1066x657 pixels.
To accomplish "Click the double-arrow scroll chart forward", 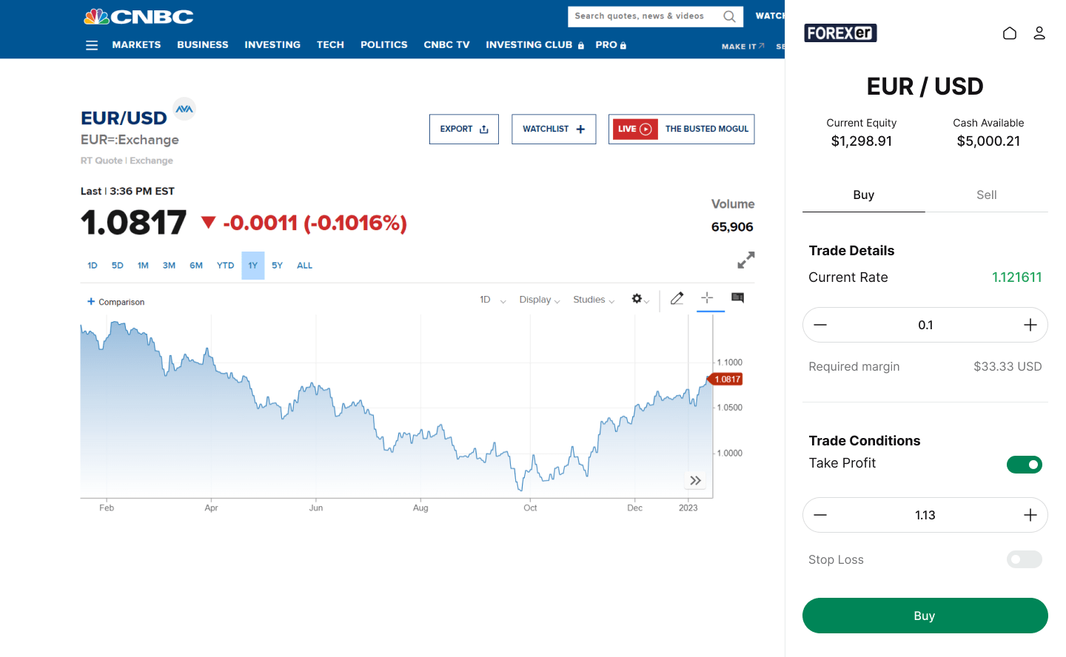I will click(x=695, y=480).
